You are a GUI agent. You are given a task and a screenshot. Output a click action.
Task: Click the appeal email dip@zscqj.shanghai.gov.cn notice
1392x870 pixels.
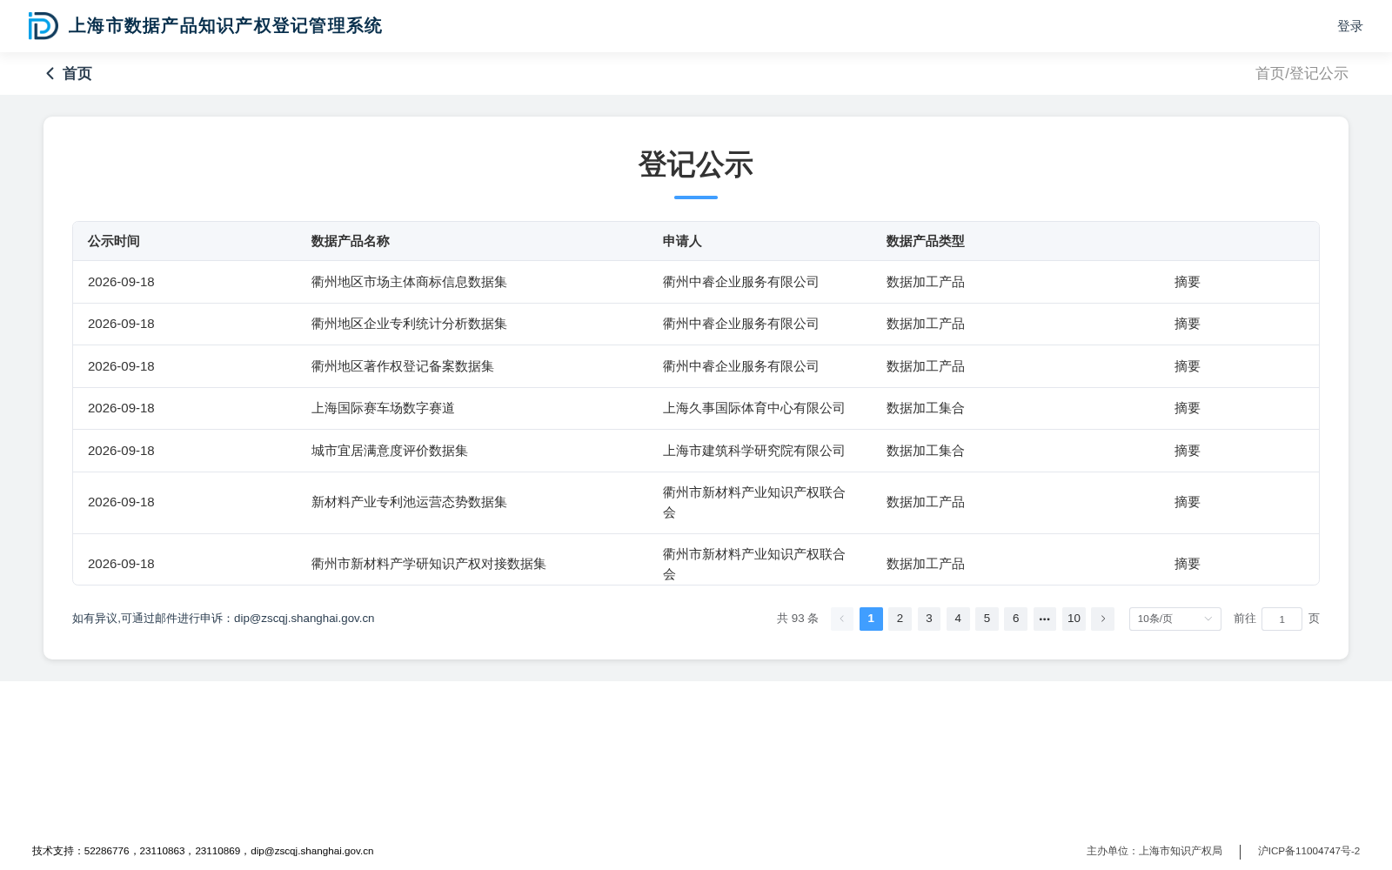click(224, 619)
